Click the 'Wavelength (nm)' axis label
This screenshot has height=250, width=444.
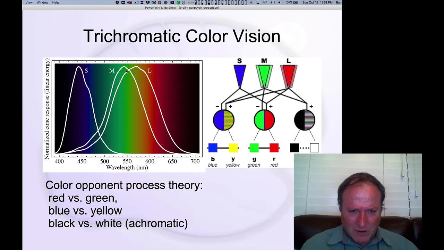pos(127,167)
